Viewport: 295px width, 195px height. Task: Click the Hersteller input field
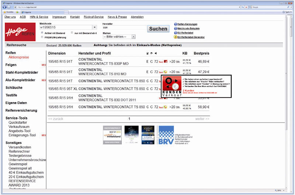124,28
